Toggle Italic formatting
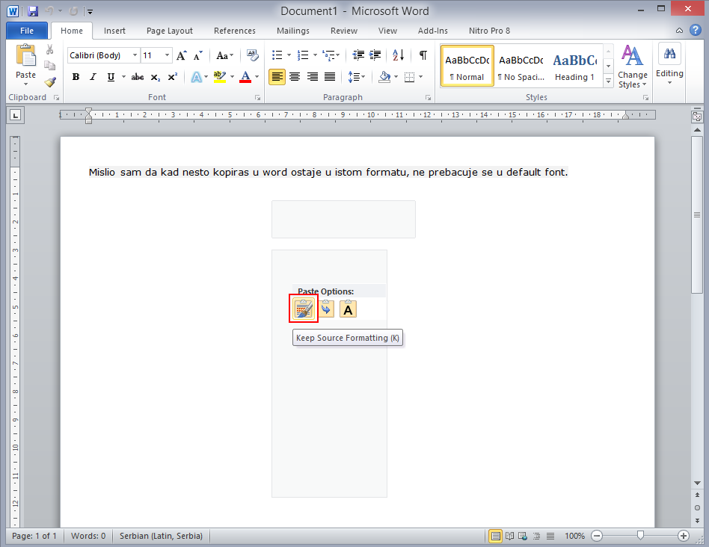Image resolution: width=709 pixels, height=547 pixels. pyautogui.click(x=93, y=77)
